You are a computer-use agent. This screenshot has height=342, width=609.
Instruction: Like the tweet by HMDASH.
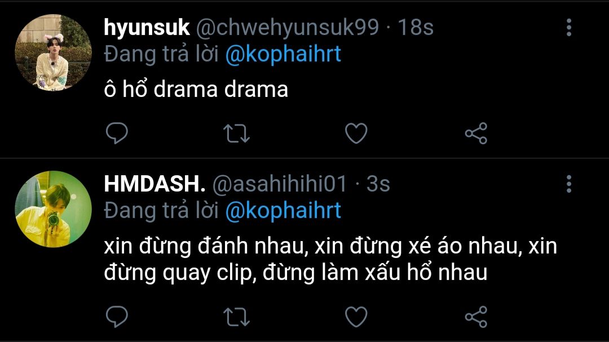(356, 317)
